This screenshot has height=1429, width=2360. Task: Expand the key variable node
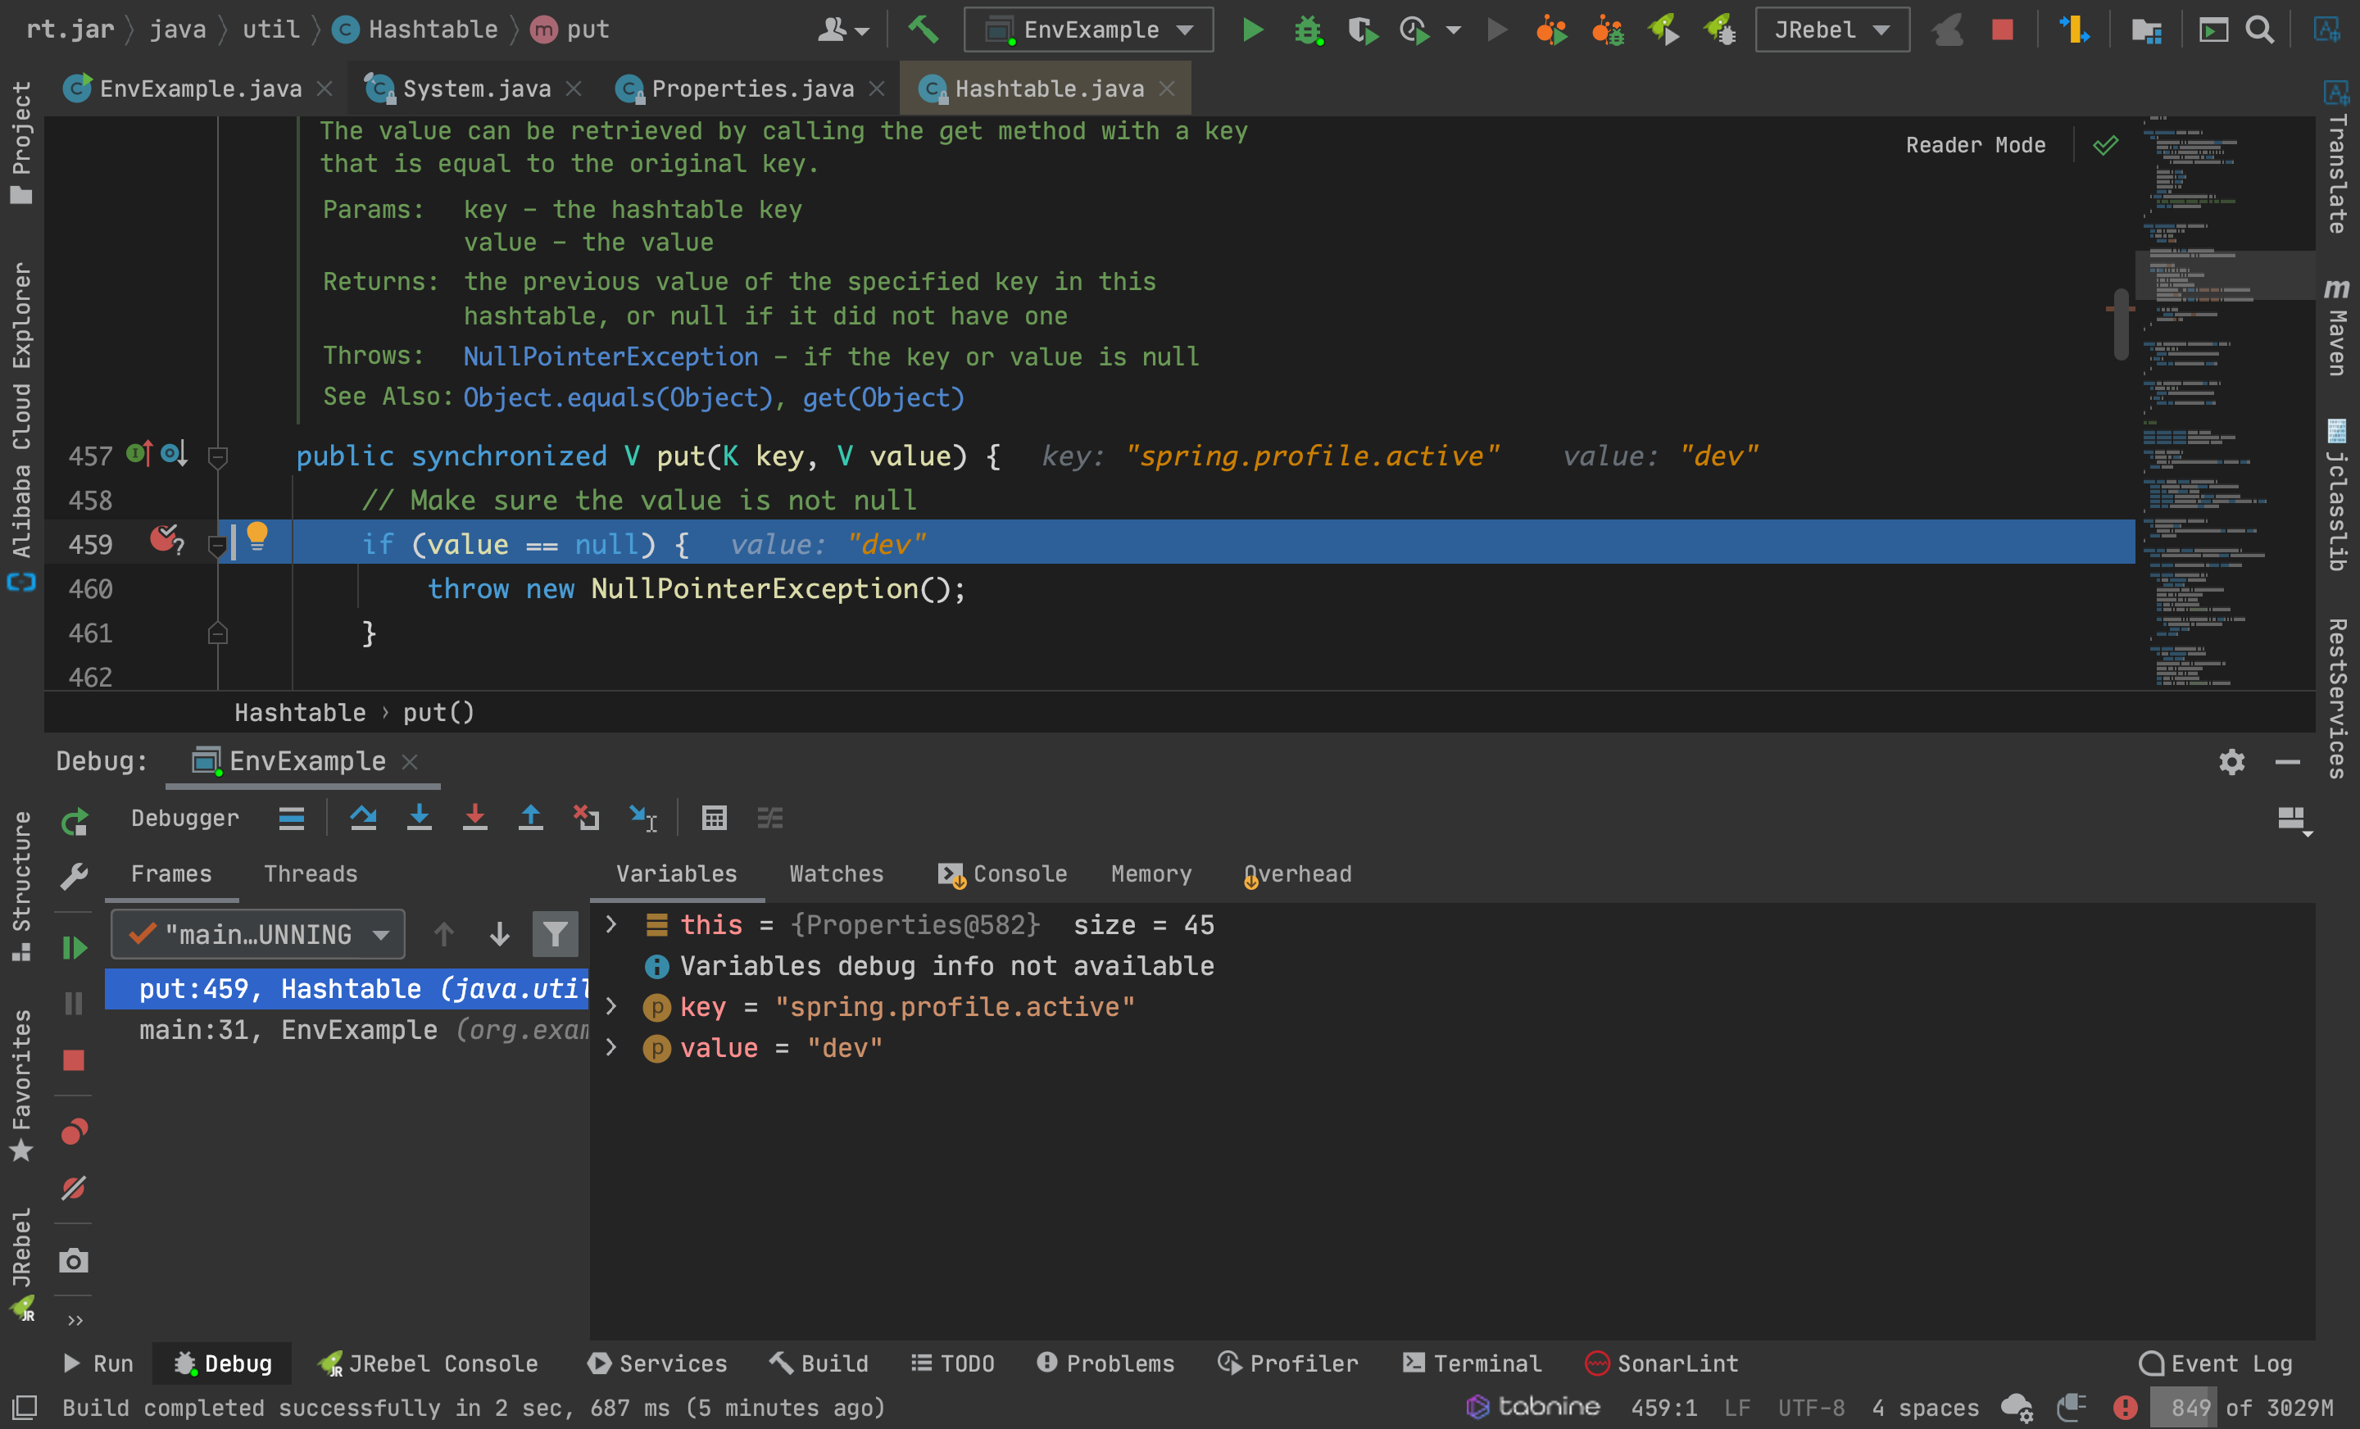[x=611, y=1007]
